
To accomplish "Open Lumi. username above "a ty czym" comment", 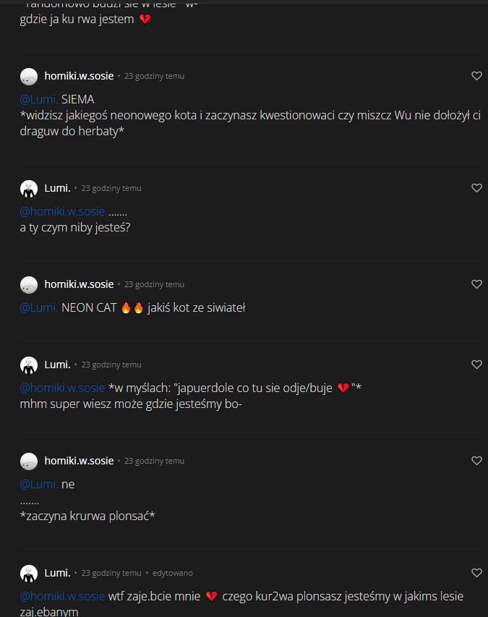I will 57,188.
